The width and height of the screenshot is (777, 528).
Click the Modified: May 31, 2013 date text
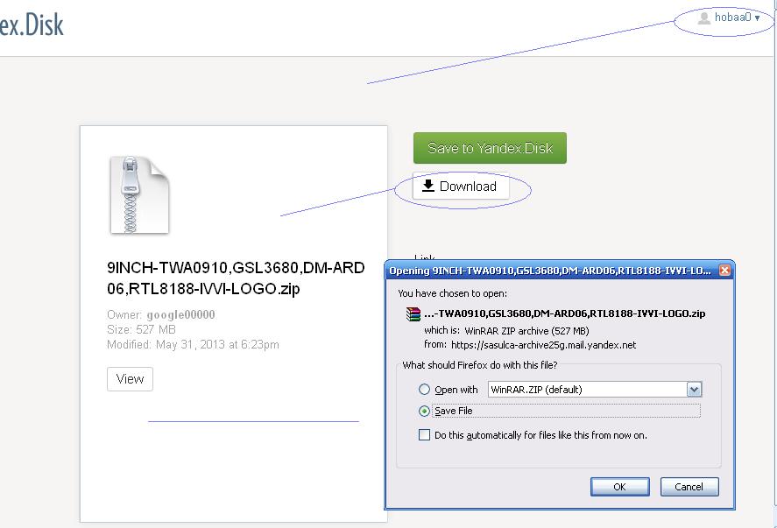click(193, 344)
